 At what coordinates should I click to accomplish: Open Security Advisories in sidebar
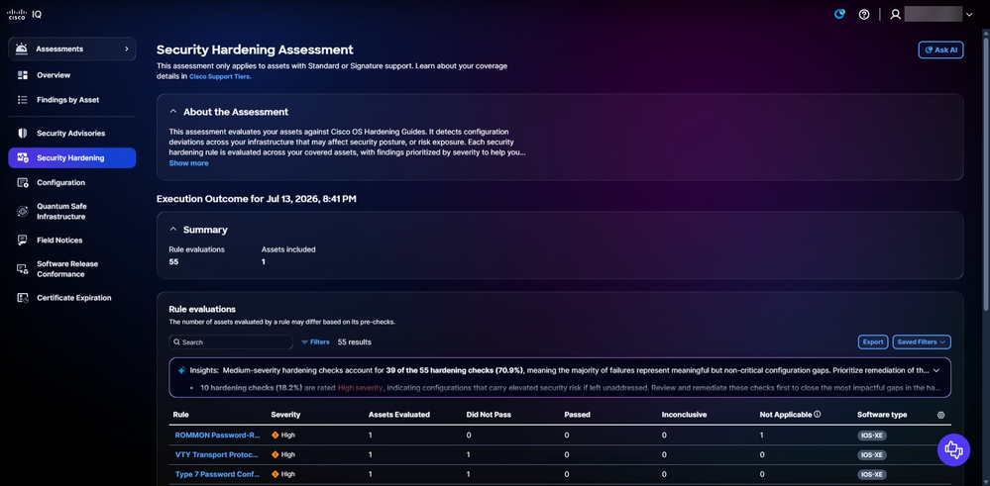point(70,134)
